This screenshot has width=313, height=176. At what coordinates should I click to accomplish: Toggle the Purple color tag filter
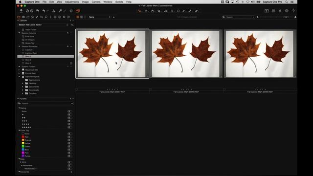point(69,156)
